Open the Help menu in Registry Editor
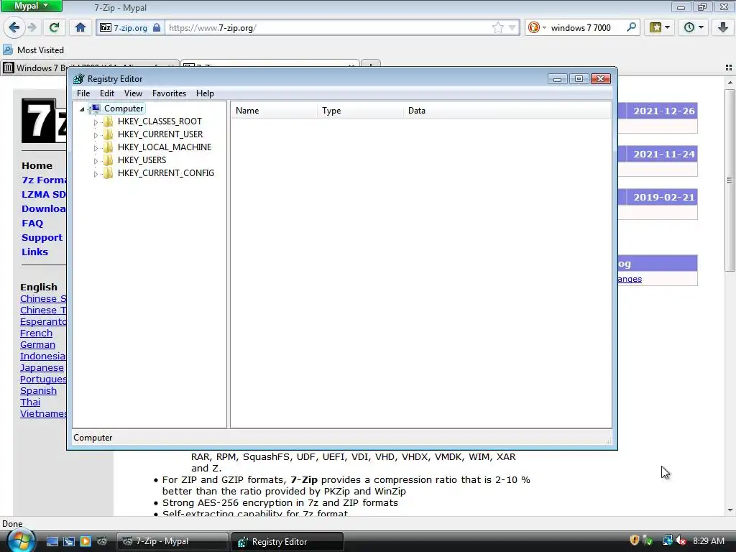The height and width of the screenshot is (552, 736). pyautogui.click(x=205, y=93)
